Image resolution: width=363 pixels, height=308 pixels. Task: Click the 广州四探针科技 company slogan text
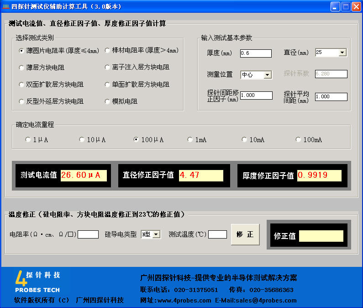[218, 278]
